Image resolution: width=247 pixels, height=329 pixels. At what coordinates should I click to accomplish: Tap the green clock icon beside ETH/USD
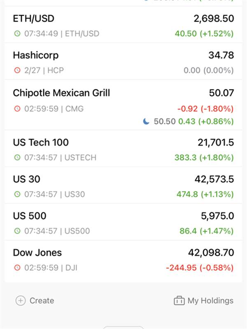tap(17, 34)
